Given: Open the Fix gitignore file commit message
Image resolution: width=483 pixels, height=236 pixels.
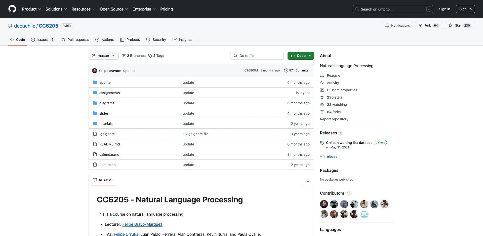Looking at the screenshot, I should [x=195, y=134].
